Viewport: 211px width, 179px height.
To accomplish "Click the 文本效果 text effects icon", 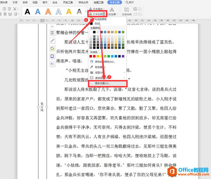I will point(112,10).
